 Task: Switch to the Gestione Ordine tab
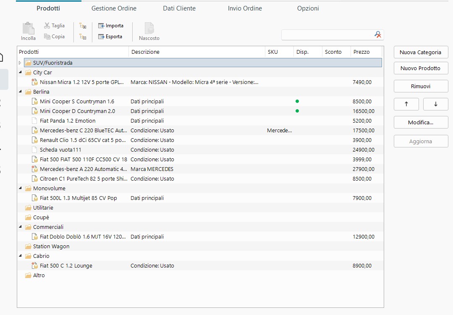pyautogui.click(x=114, y=8)
